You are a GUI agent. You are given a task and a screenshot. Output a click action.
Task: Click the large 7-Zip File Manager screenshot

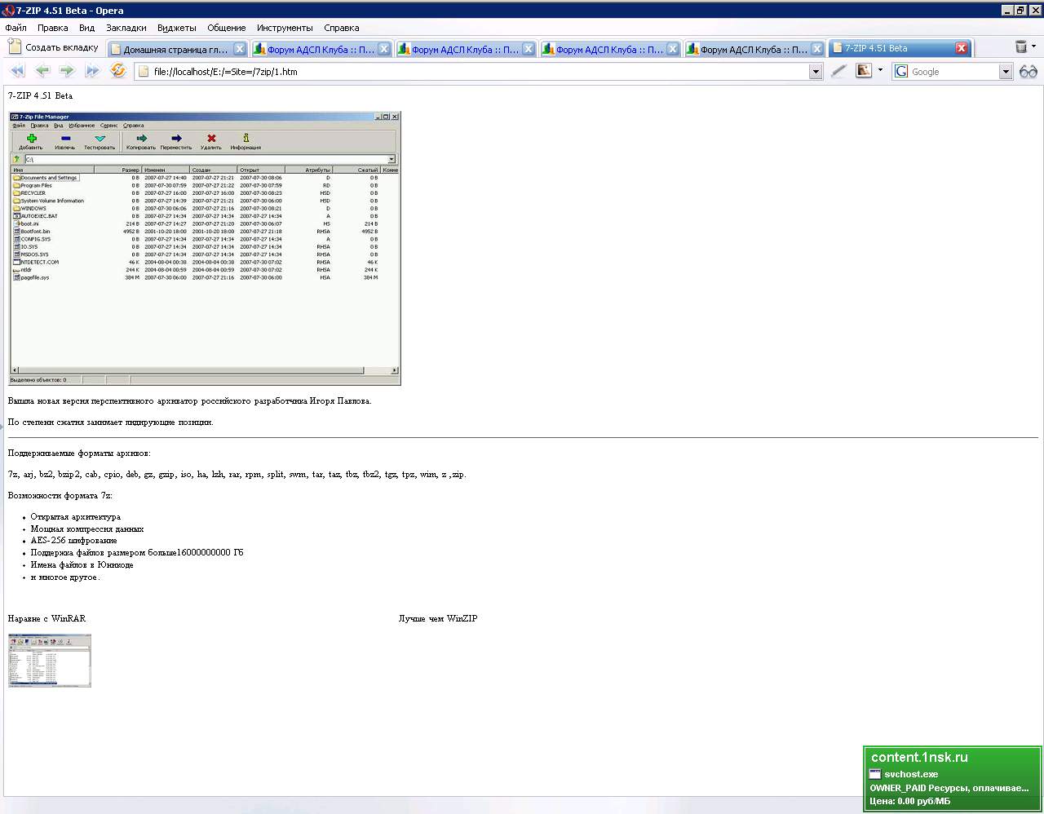205,249
